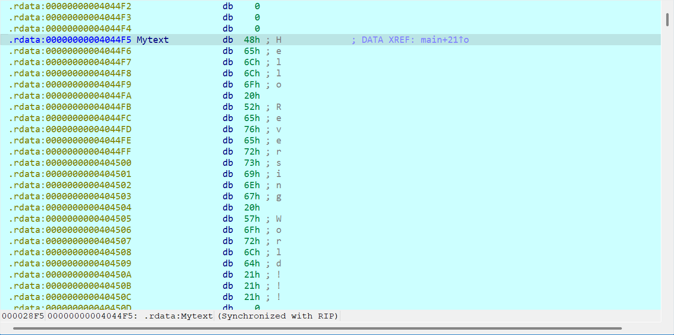
Task: Select the 64h byte value
Action: click(252, 264)
